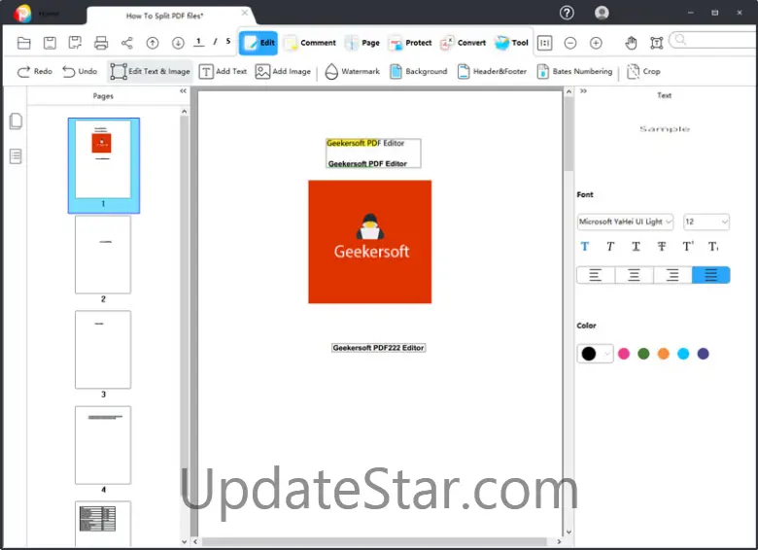
Task: Open the Comment tab
Action: pyautogui.click(x=310, y=43)
